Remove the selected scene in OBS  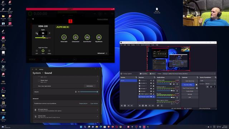(125, 106)
